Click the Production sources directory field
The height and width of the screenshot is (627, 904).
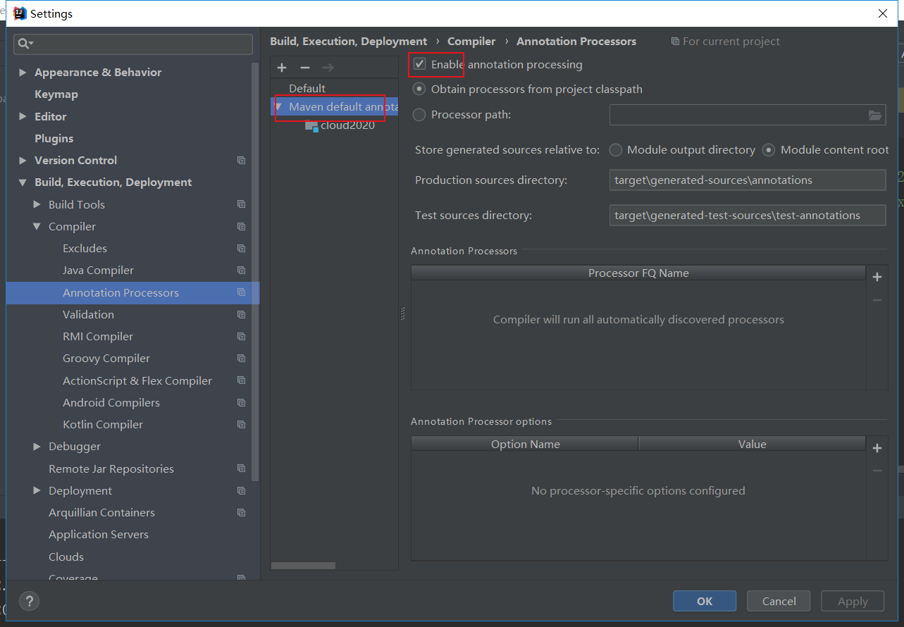746,180
